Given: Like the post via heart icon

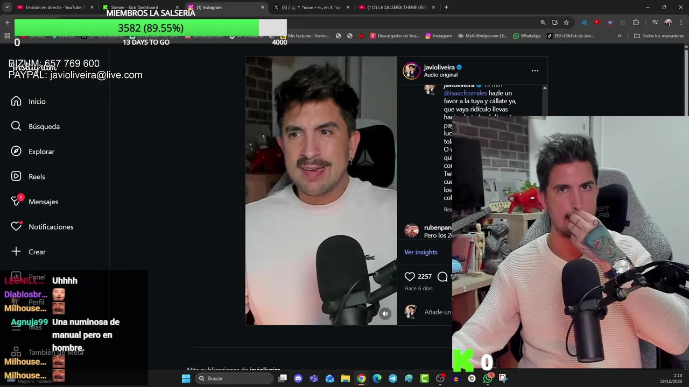Looking at the screenshot, I should pos(410,276).
